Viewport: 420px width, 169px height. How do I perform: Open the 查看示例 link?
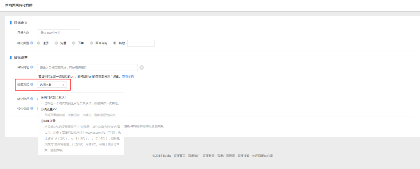[128, 77]
